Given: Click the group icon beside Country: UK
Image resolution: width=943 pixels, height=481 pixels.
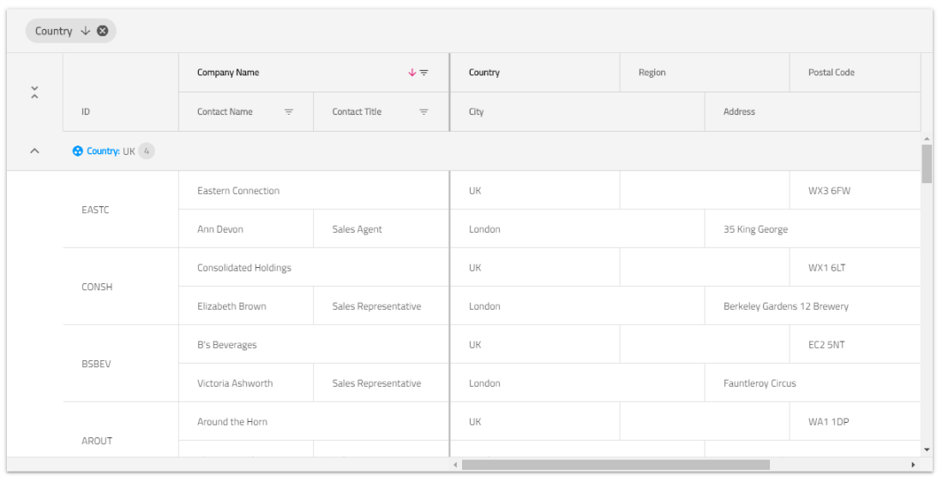Looking at the screenshot, I should (77, 151).
